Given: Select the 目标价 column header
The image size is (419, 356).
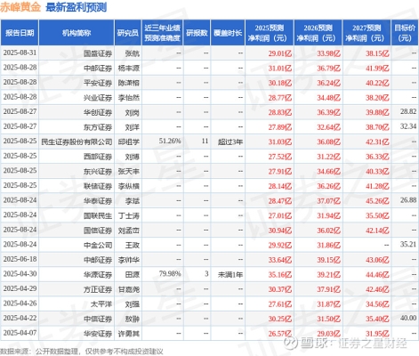Looking at the screenshot, I should point(405,33).
